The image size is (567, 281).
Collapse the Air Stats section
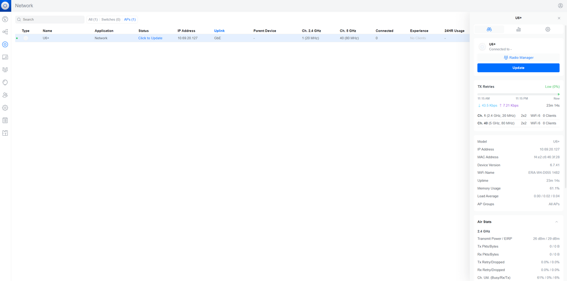tap(557, 222)
